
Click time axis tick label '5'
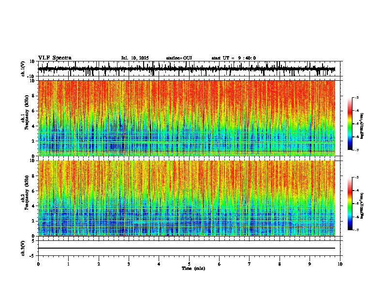189,264
